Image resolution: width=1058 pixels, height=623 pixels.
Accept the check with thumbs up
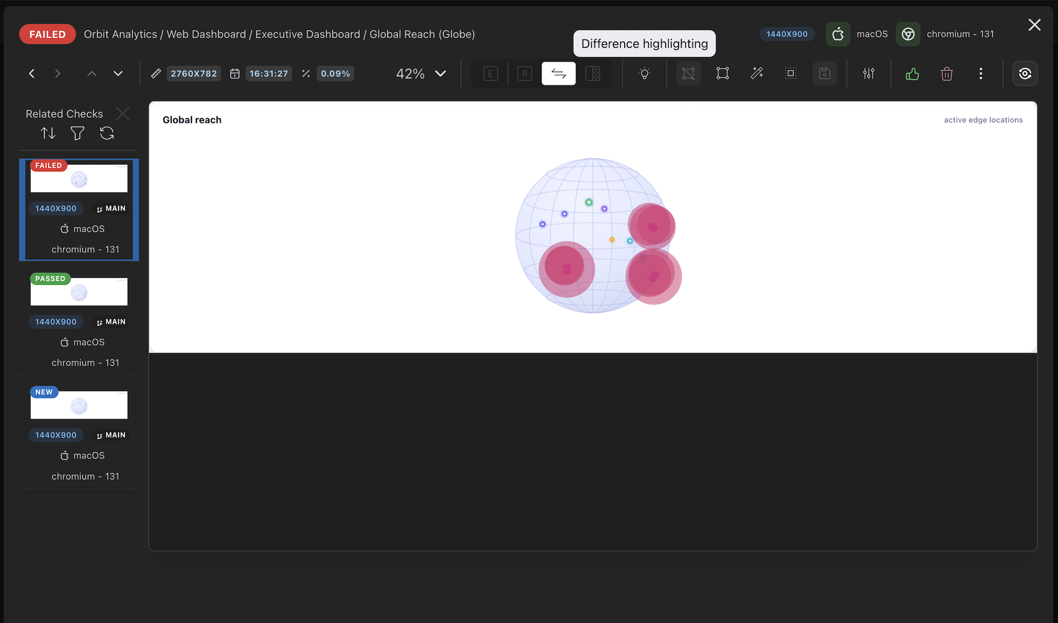tap(912, 74)
